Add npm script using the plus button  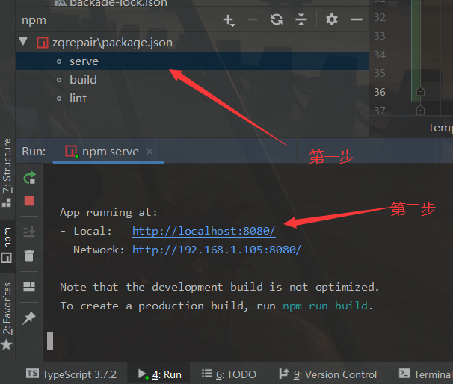[x=229, y=20]
